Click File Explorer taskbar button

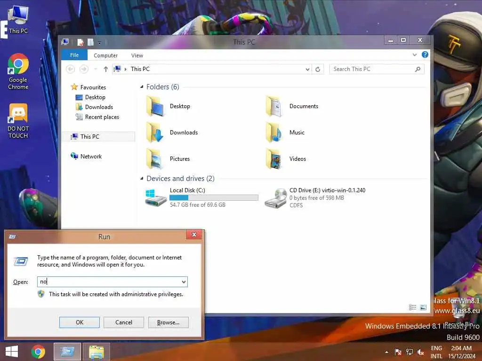pyautogui.click(x=96, y=352)
